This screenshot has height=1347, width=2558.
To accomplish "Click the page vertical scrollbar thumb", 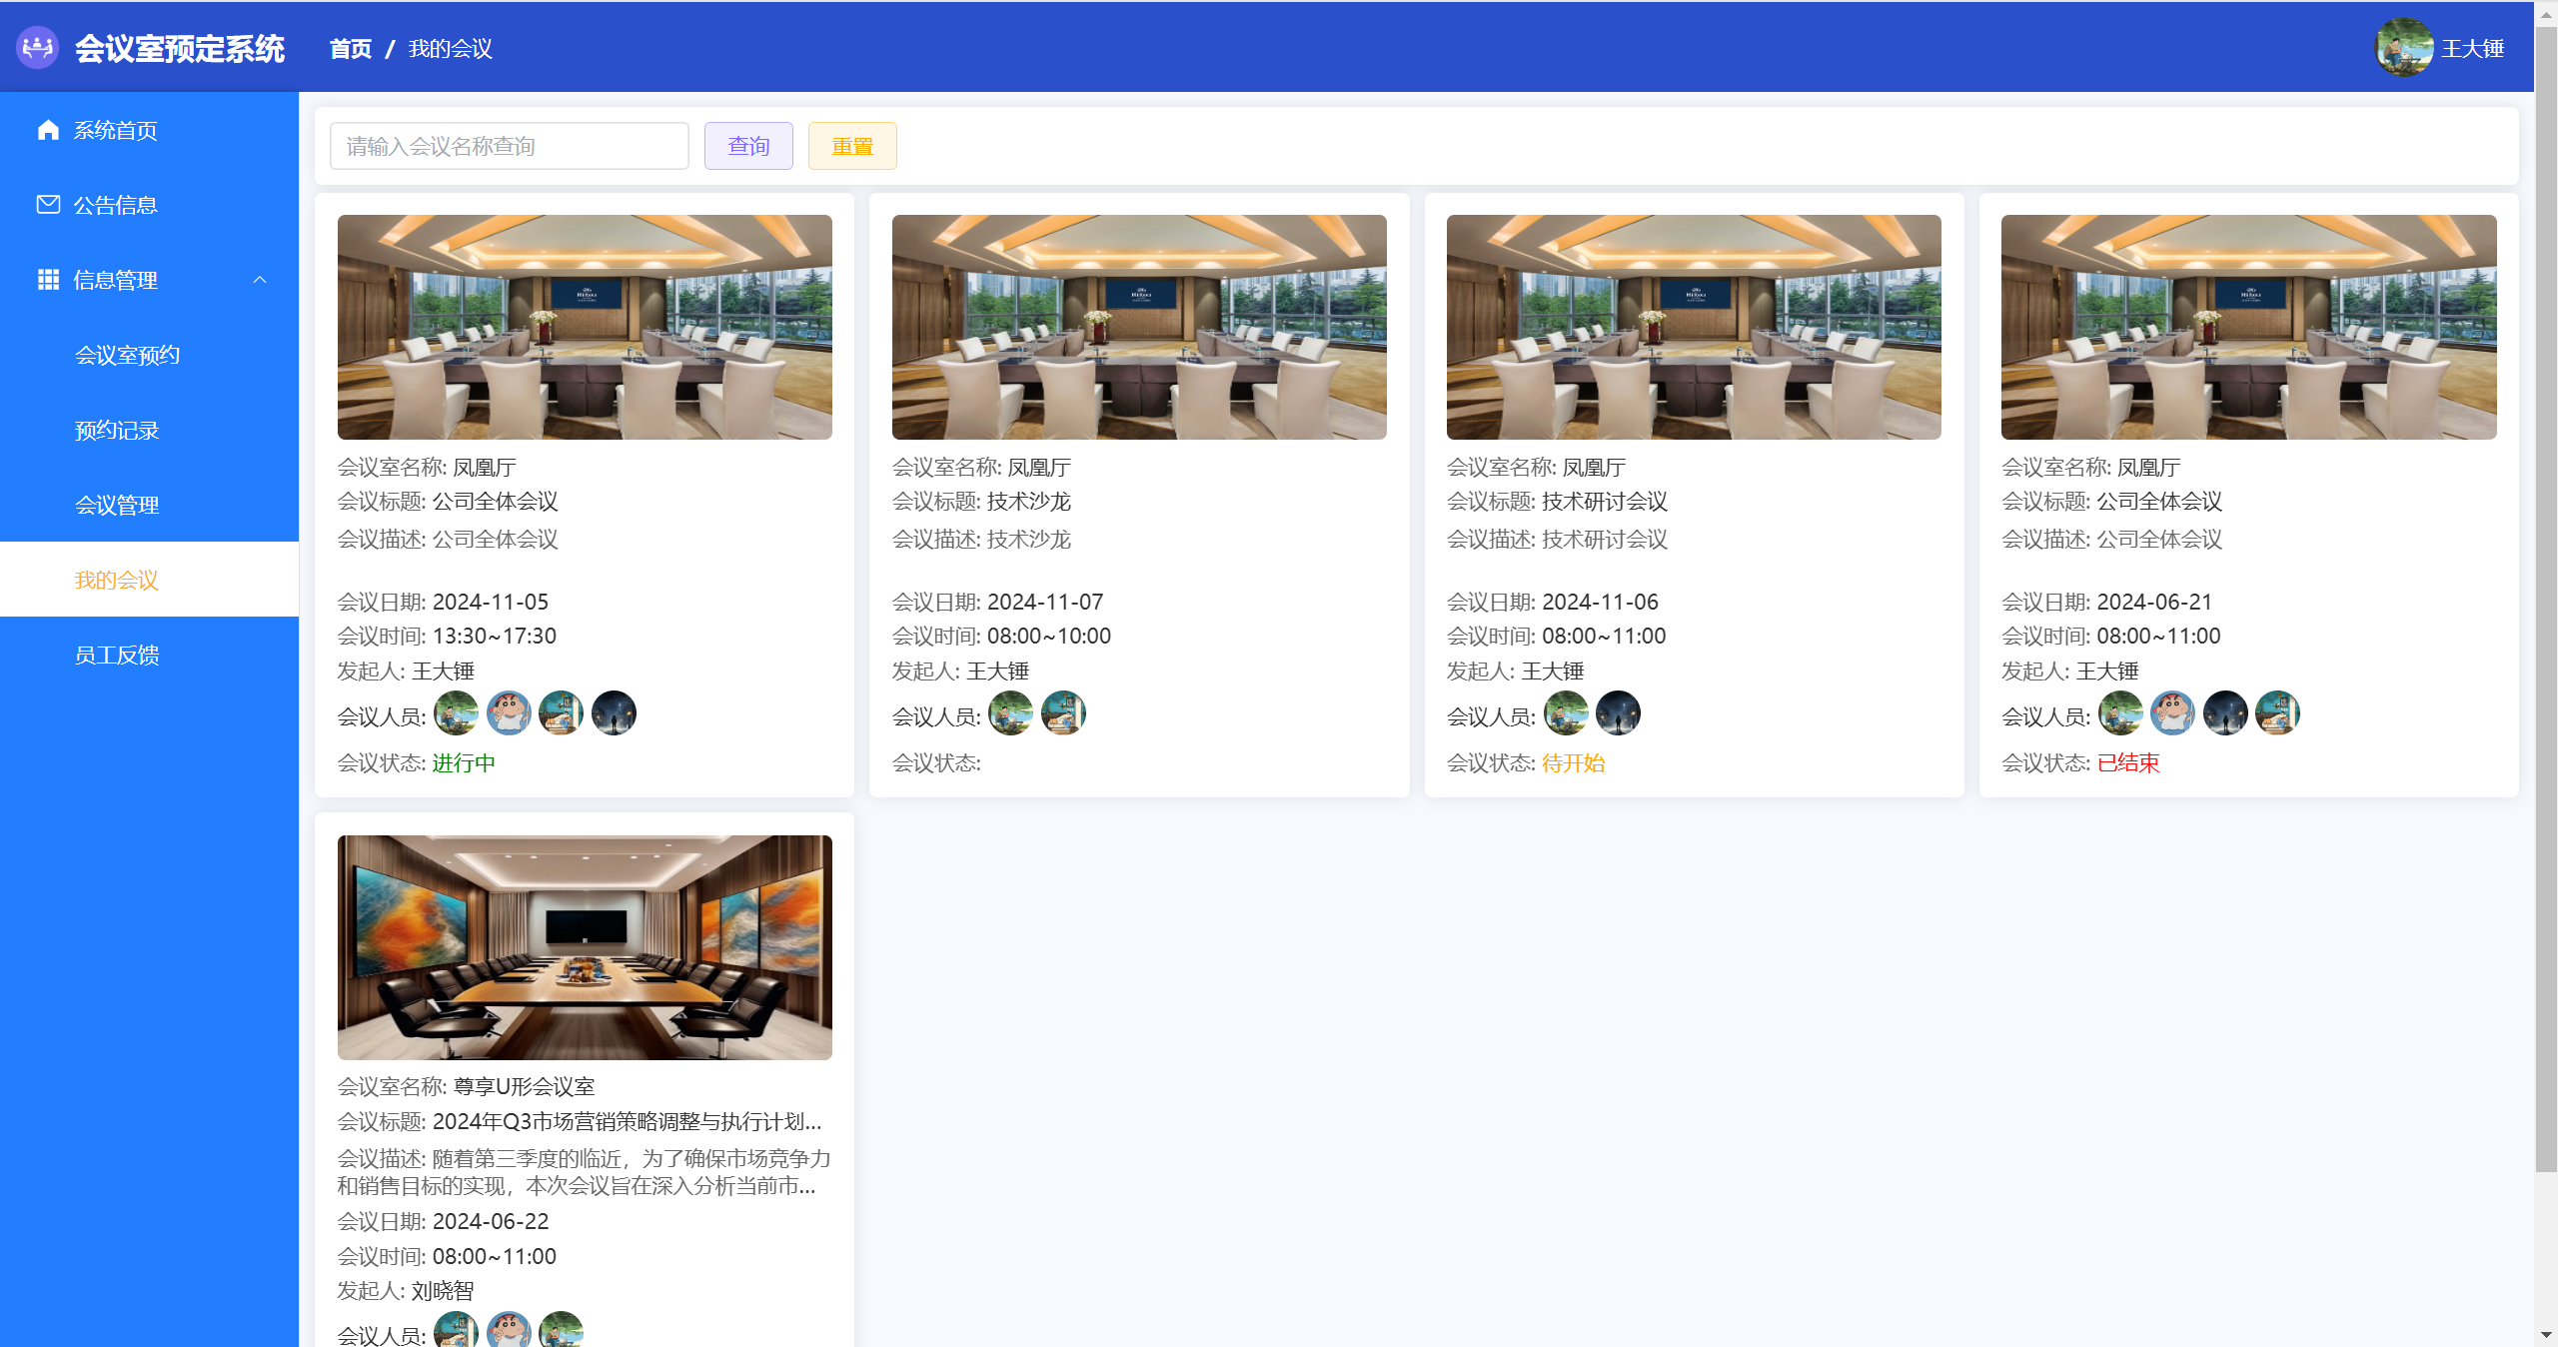I will [2545, 600].
